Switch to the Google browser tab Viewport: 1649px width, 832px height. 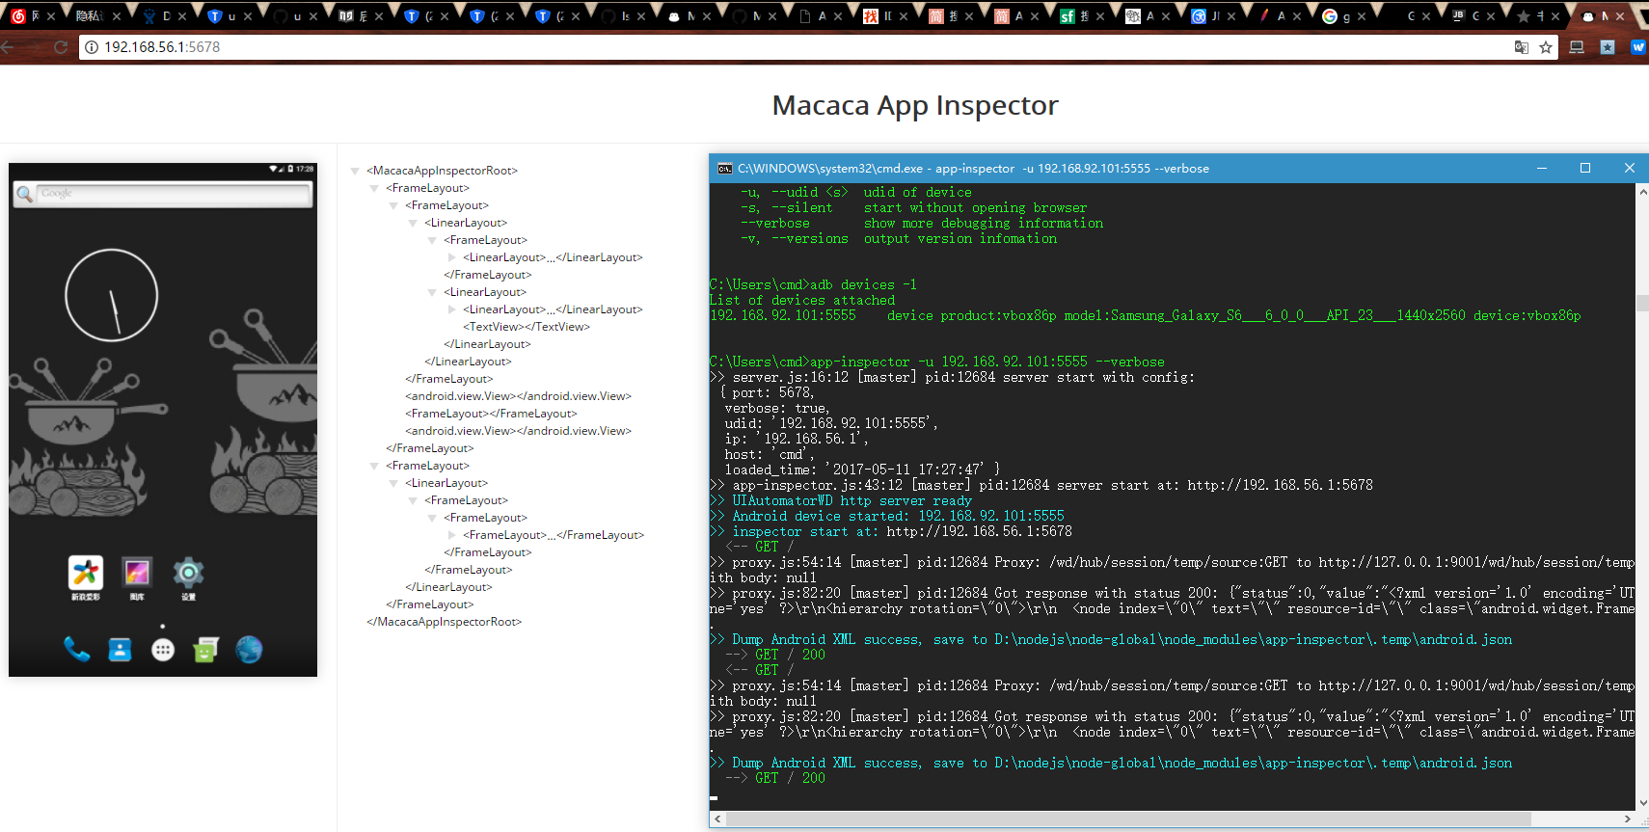click(1337, 16)
